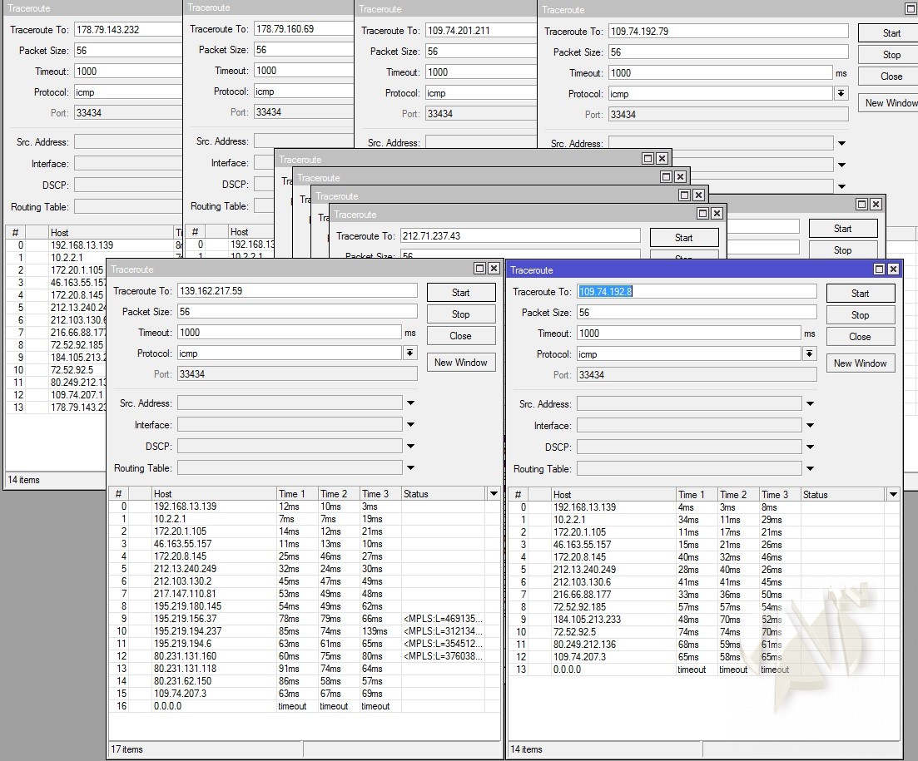The width and height of the screenshot is (918, 761).
Task: Expand DSCP field in 139.162.217.59 window
Action: pyautogui.click(x=410, y=447)
